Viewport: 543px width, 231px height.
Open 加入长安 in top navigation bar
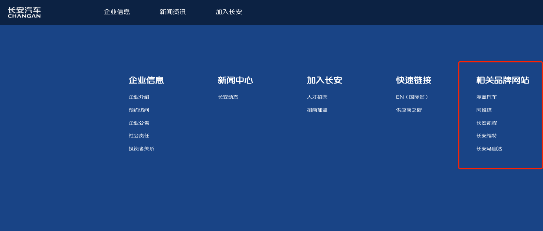[x=229, y=12]
